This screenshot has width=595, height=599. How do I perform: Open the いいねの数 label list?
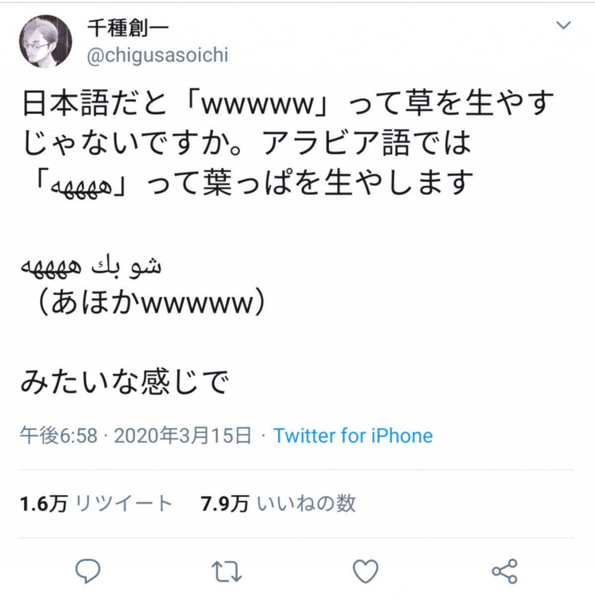[306, 504]
